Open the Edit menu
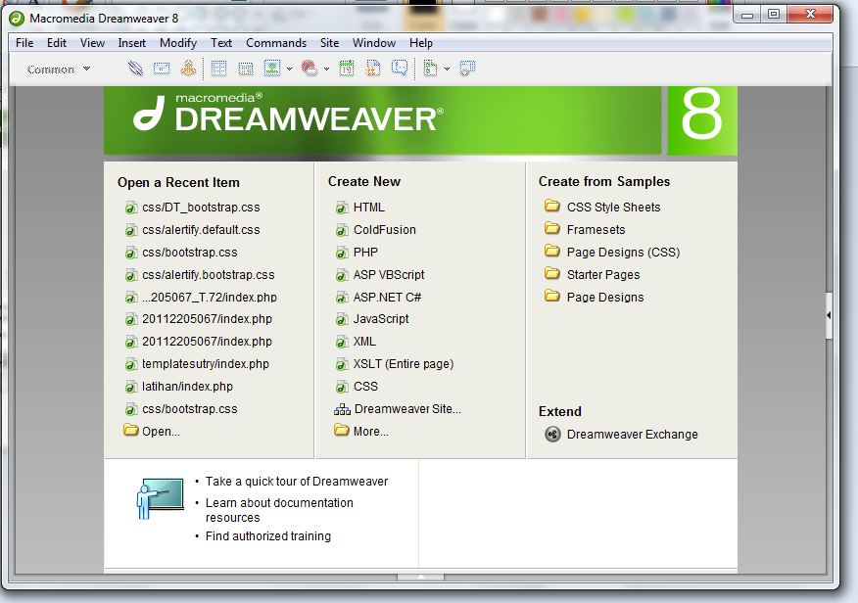The height and width of the screenshot is (603, 858). coord(57,43)
